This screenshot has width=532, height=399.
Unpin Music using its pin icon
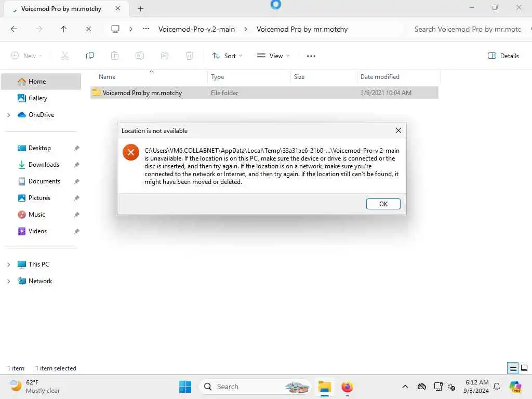[x=77, y=215]
